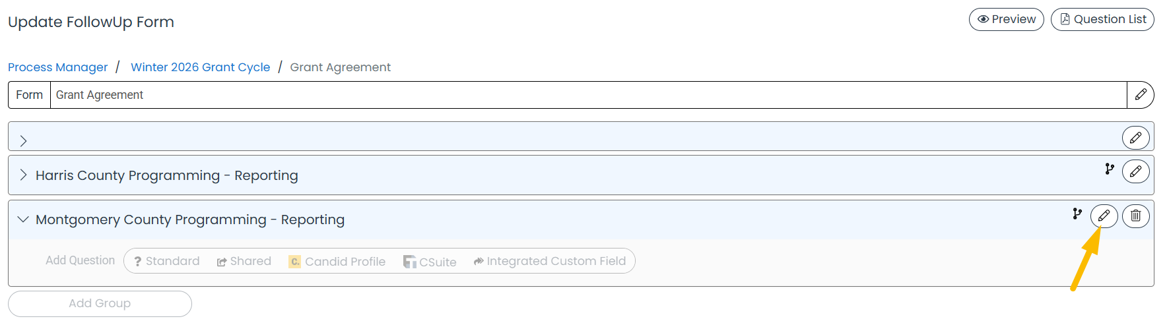Add an Integrated Custom Field question

tap(550, 261)
